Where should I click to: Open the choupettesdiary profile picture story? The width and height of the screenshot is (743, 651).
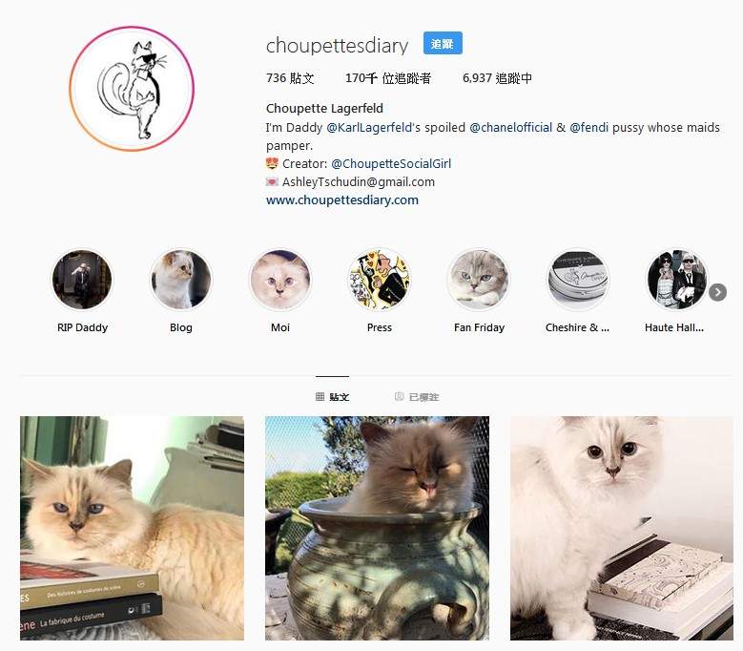coord(132,89)
